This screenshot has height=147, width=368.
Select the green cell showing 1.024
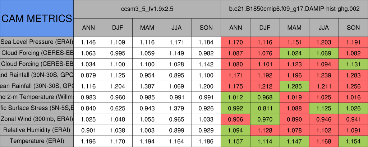[294, 53]
